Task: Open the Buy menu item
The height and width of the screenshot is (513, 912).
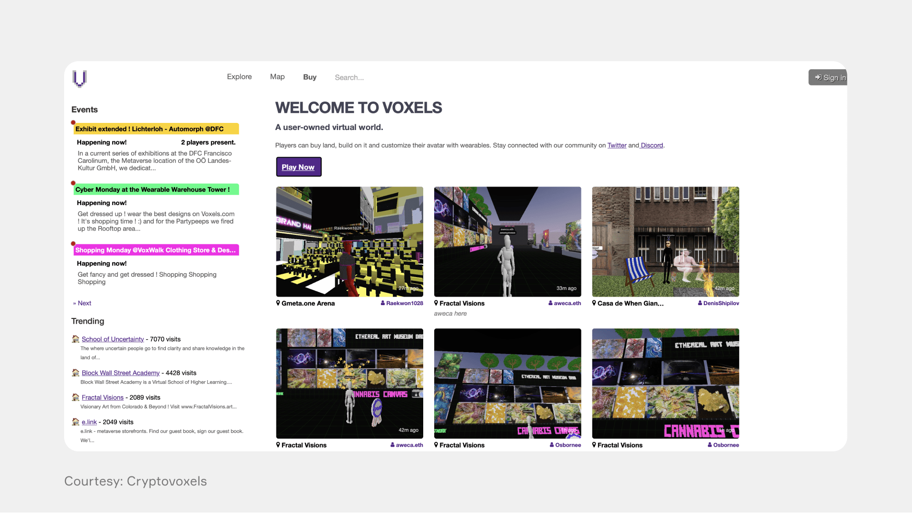Action: click(x=310, y=77)
